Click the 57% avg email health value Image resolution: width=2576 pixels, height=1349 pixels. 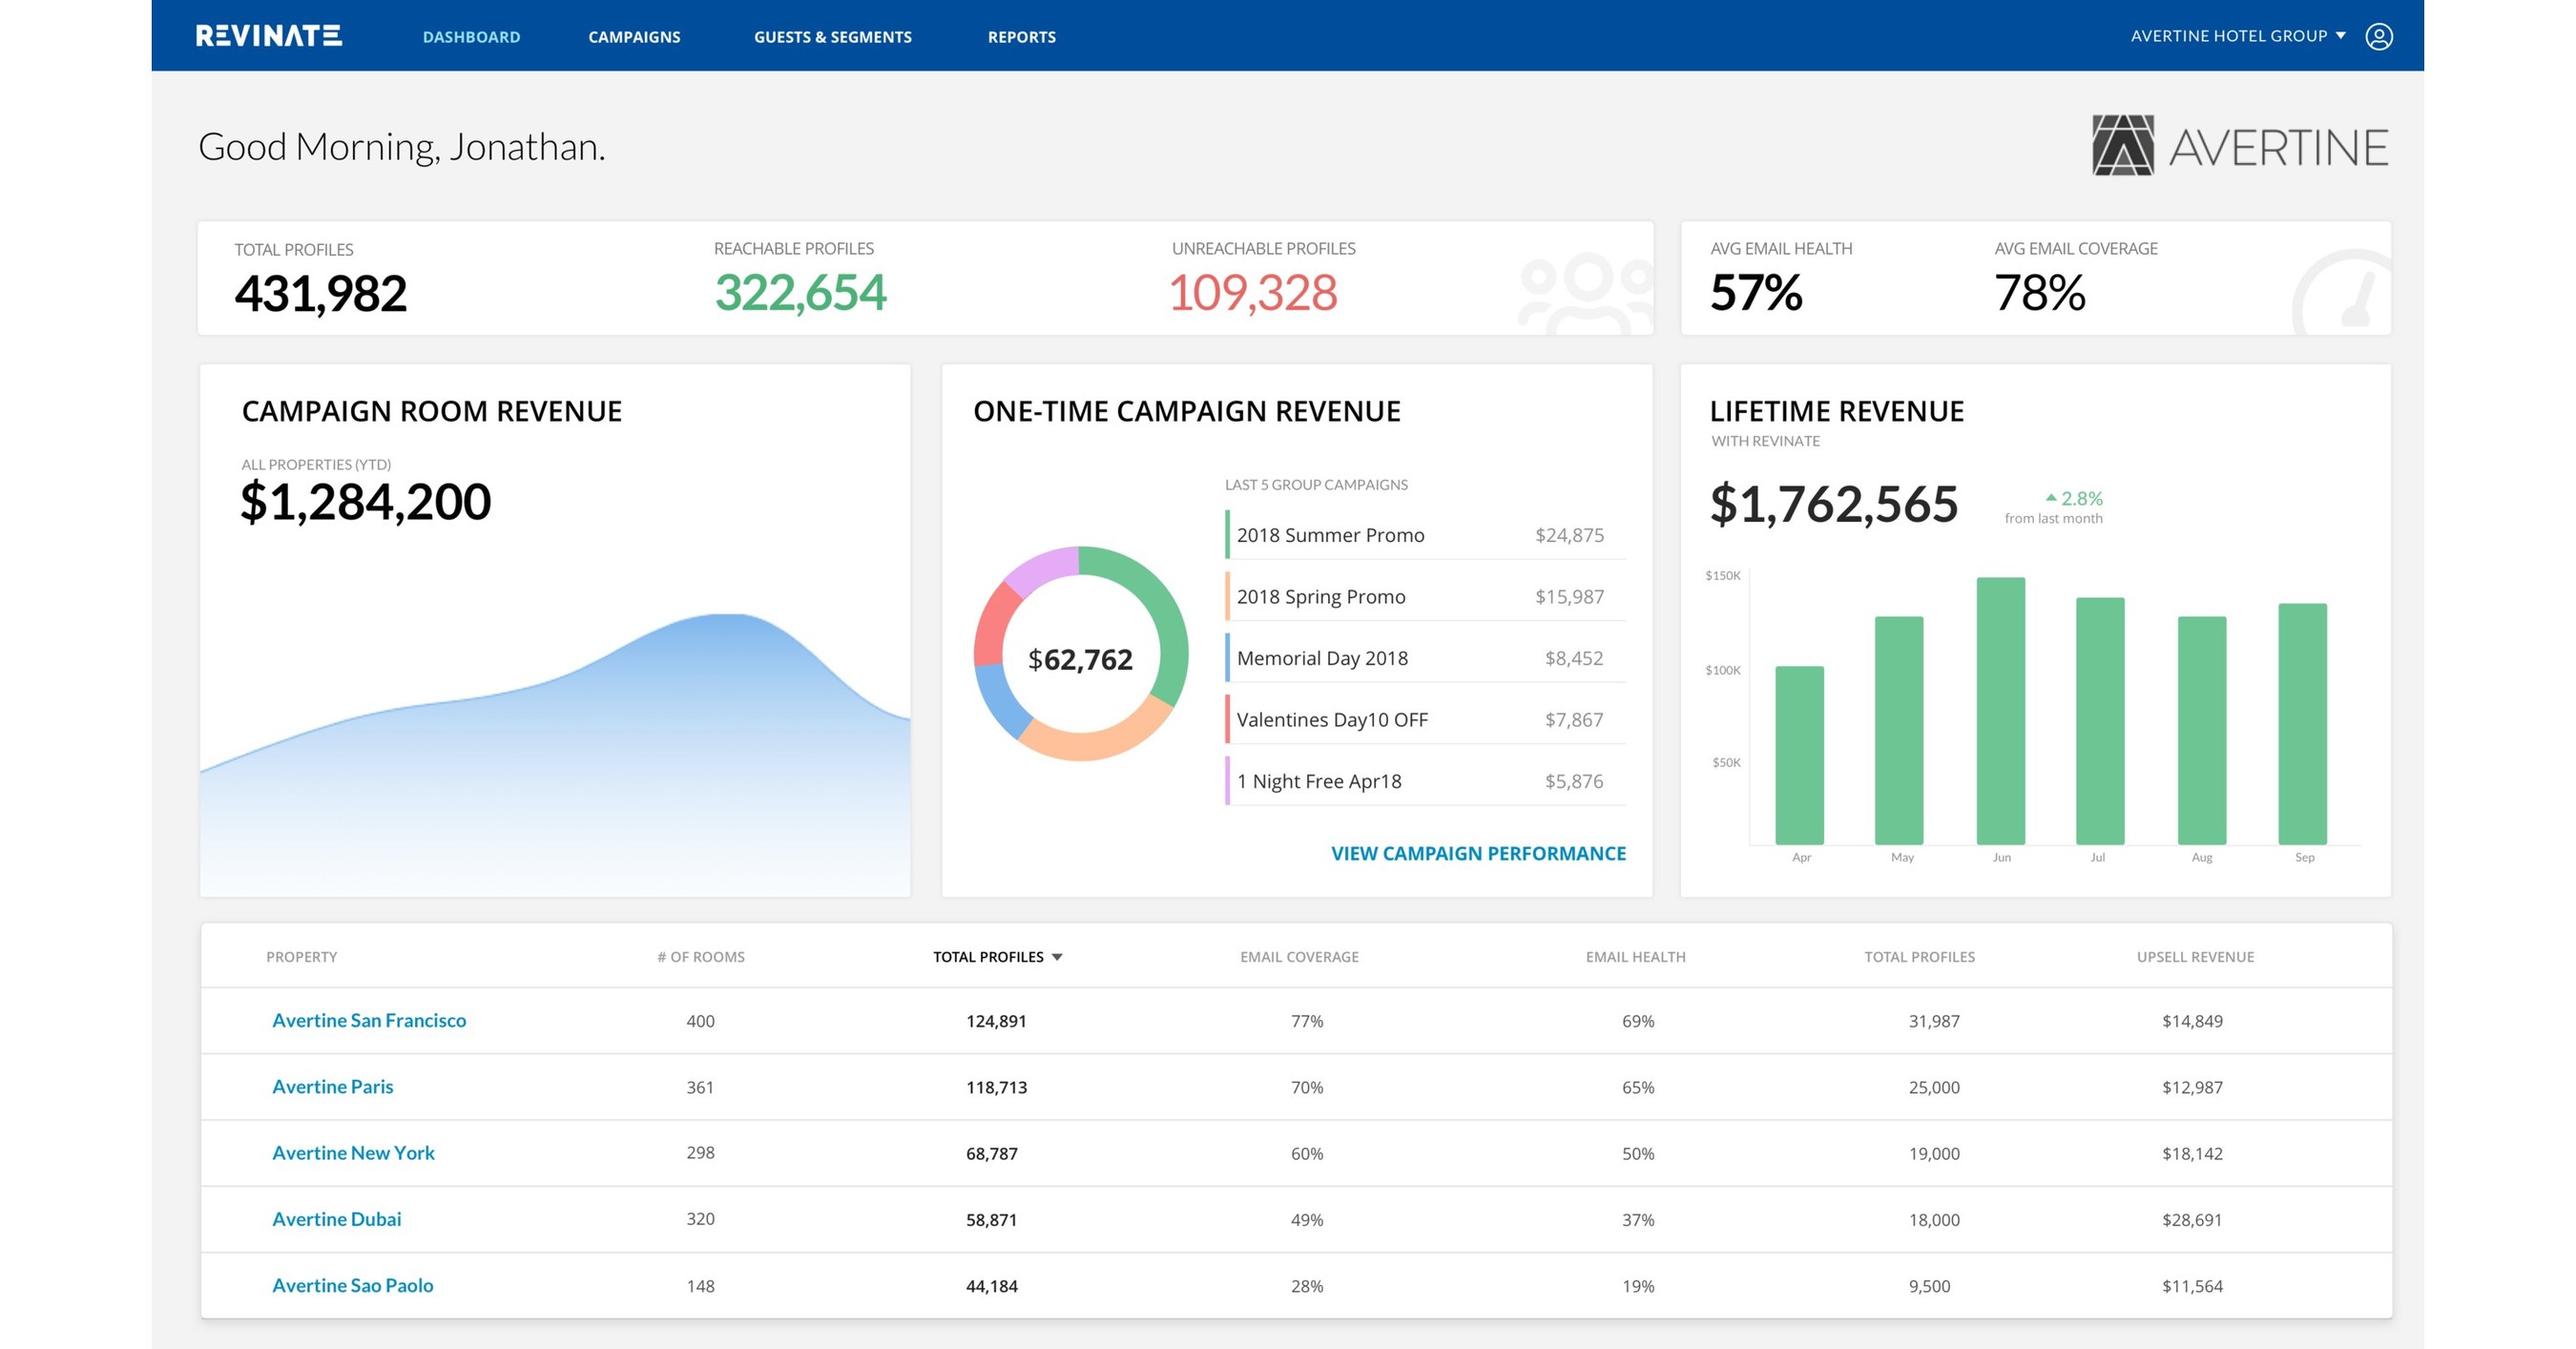(1756, 293)
